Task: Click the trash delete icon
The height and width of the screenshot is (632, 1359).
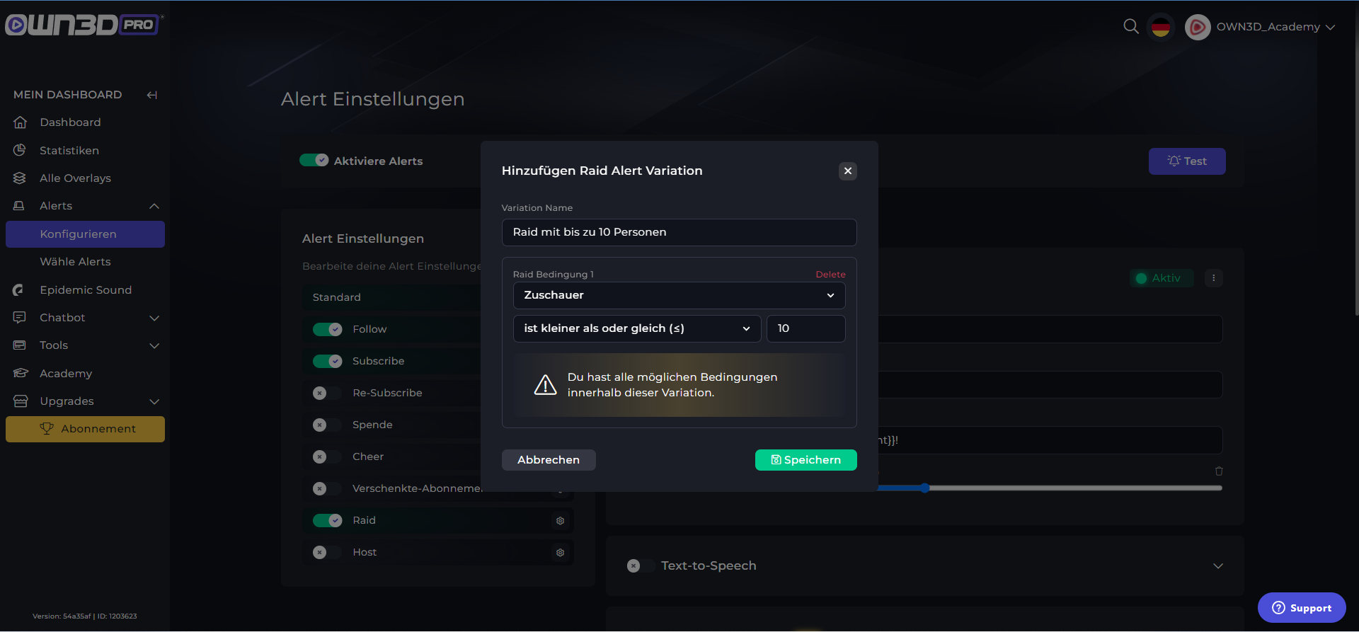Action: pyautogui.click(x=1219, y=471)
